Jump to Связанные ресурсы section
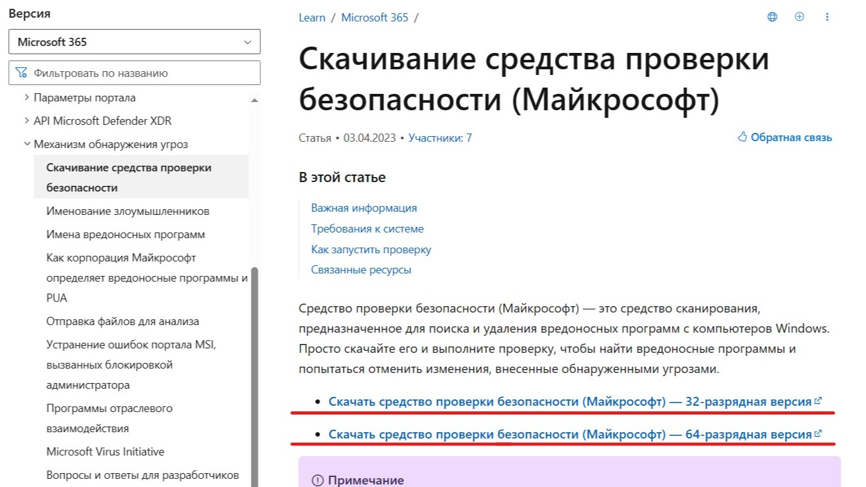Screen dimensions: 866x487 [x=361, y=270]
